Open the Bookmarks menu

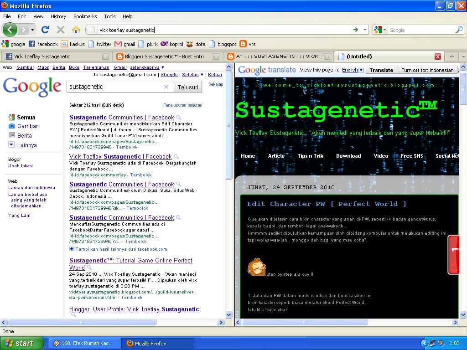point(85,16)
